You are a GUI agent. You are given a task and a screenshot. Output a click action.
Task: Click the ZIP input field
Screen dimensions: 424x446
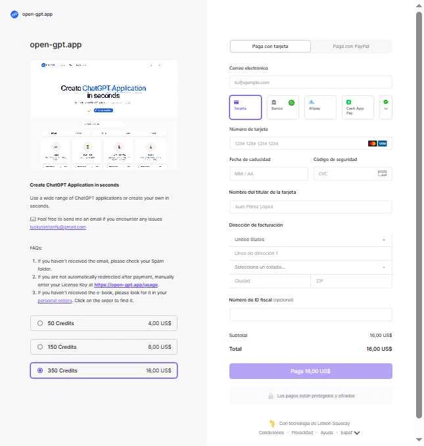pos(352,281)
